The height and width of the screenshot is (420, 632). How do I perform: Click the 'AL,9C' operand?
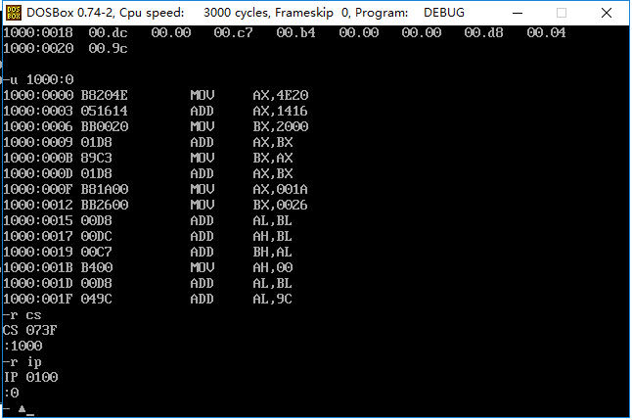273,300
